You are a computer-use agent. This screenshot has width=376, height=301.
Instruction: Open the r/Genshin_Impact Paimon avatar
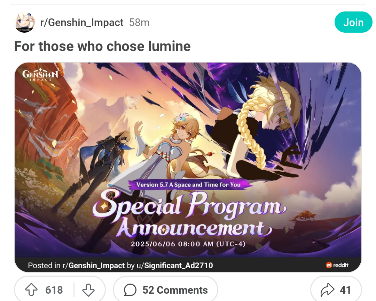click(x=24, y=22)
